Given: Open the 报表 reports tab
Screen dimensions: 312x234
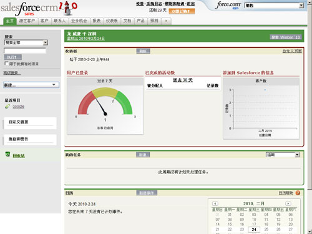Looking at the screenshot, I should tap(97, 21).
